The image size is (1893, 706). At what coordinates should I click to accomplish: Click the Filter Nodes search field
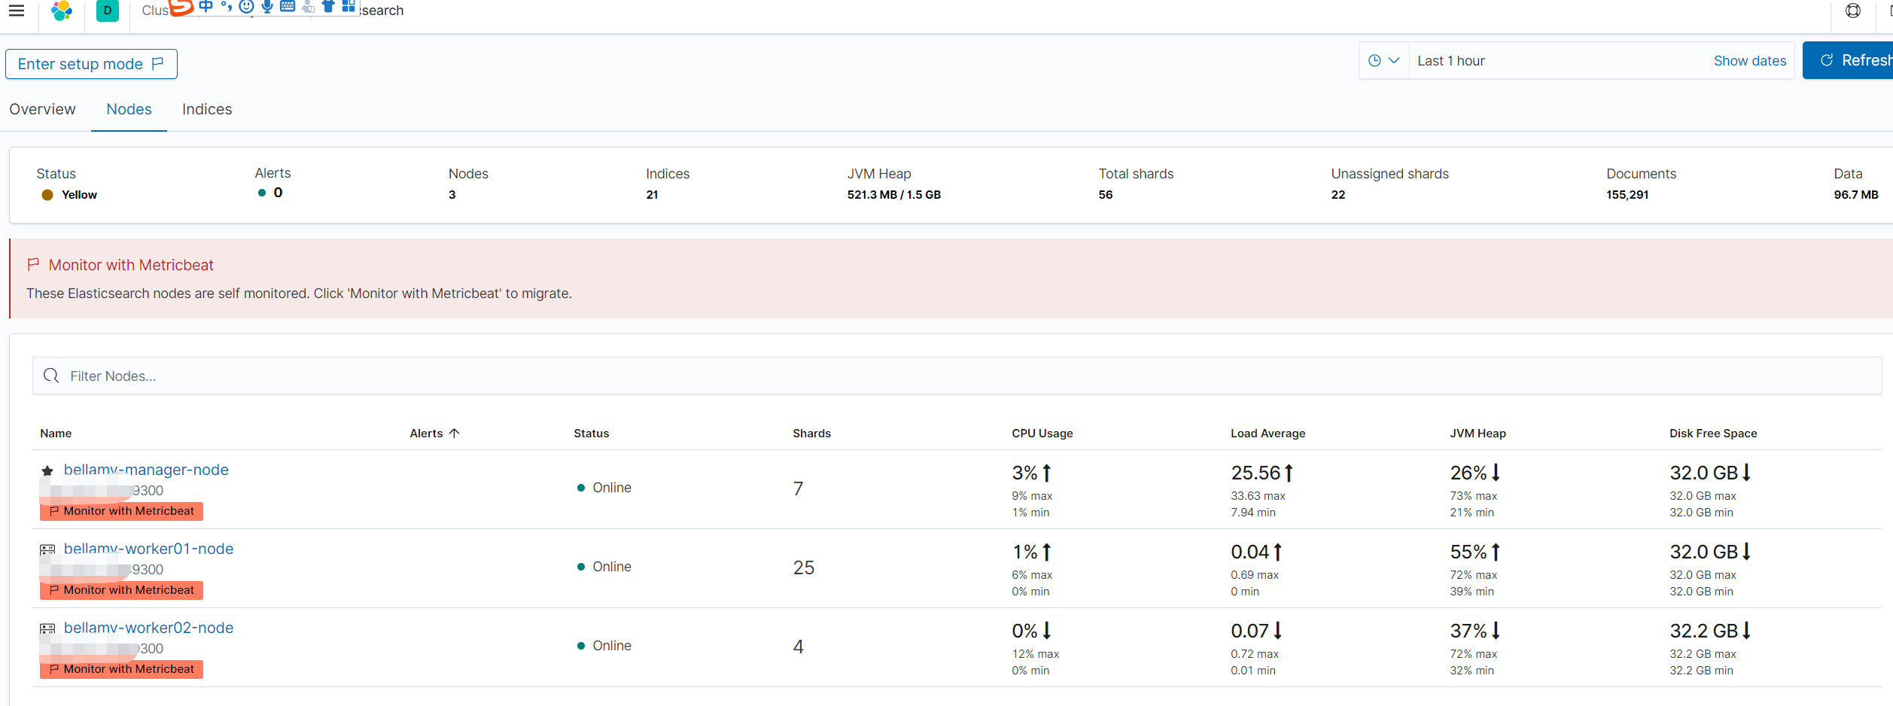coord(957,376)
